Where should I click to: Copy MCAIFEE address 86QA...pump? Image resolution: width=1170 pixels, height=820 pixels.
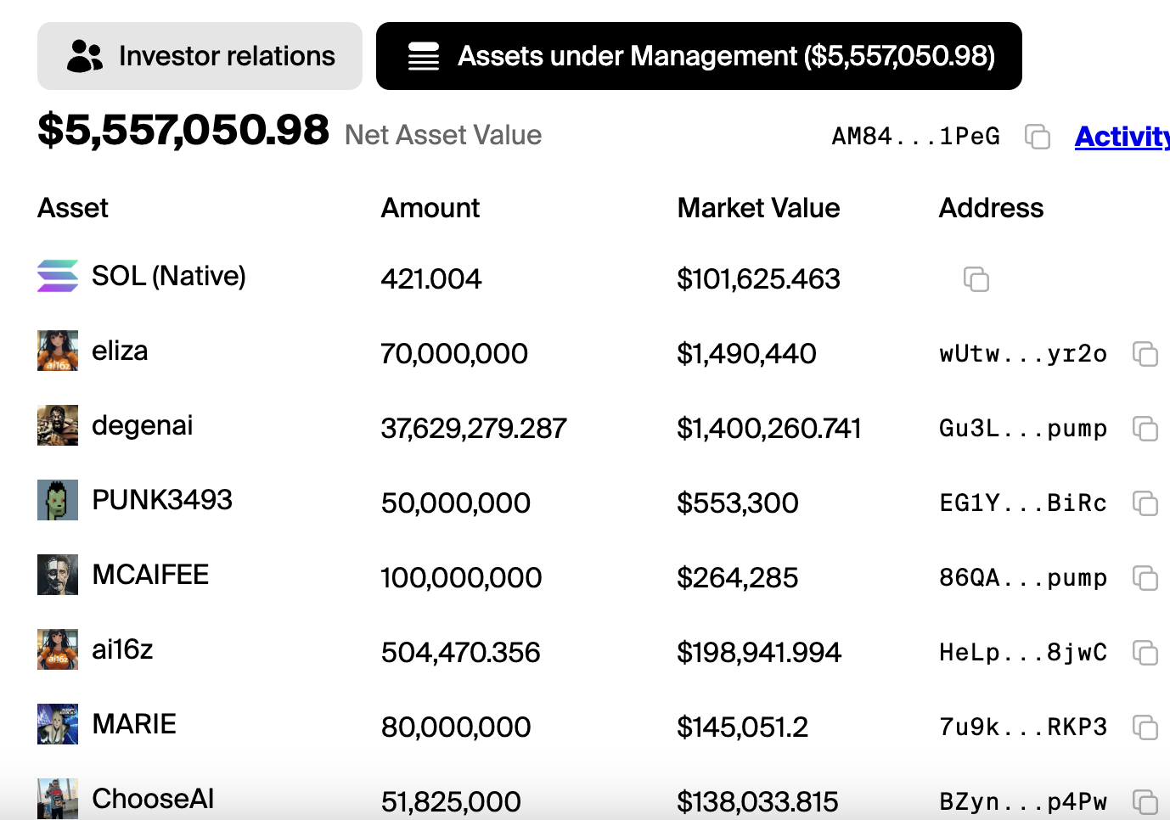click(x=1145, y=578)
